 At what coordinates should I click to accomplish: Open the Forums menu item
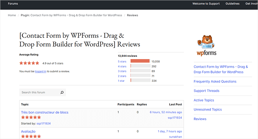click(x=13, y=4)
